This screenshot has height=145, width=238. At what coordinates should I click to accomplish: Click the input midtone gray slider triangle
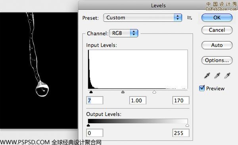(123, 92)
